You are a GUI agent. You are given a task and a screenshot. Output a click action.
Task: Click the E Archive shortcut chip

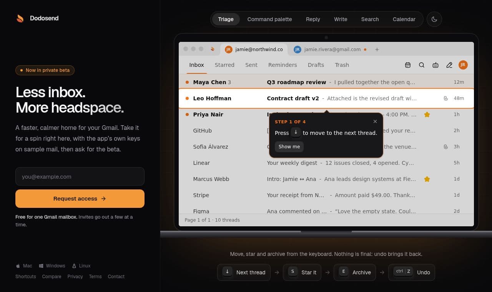355,272
